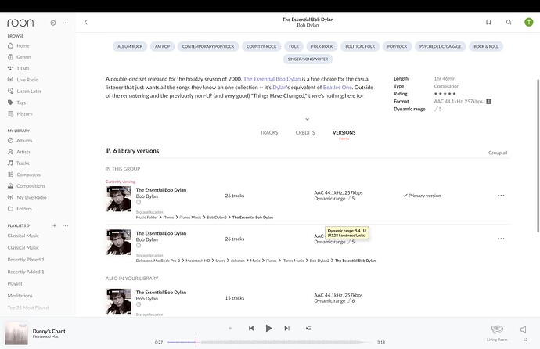This screenshot has height=349, width=540.
Task: Expand the PLAYLISTS section header
Action: pyautogui.click(x=19, y=225)
